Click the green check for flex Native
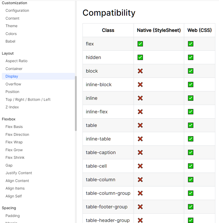Viewport: 219px width, 223px height. point(140,44)
